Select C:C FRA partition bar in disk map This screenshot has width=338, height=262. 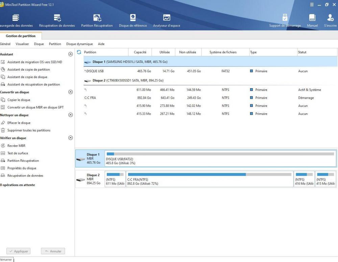209,179
